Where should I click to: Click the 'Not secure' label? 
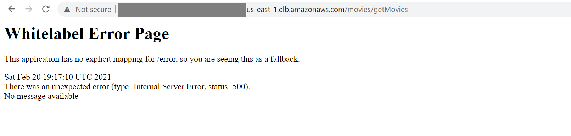click(93, 10)
